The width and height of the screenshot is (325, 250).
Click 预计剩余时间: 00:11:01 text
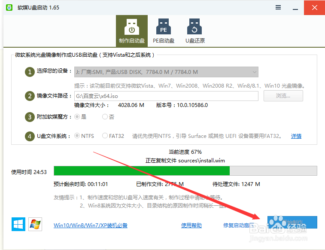(x=81, y=184)
